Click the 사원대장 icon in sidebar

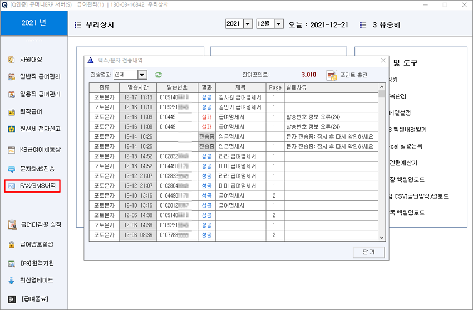(12, 60)
